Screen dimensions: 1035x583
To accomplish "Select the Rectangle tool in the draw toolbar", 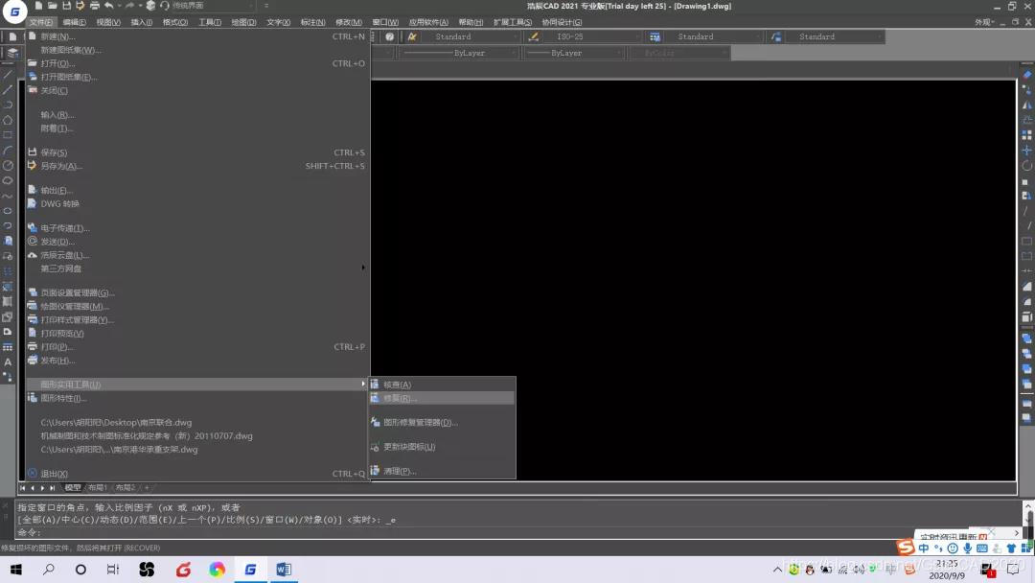I will pos(8,134).
